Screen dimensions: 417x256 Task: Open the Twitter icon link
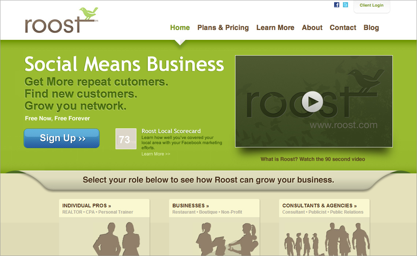point(345,5)
